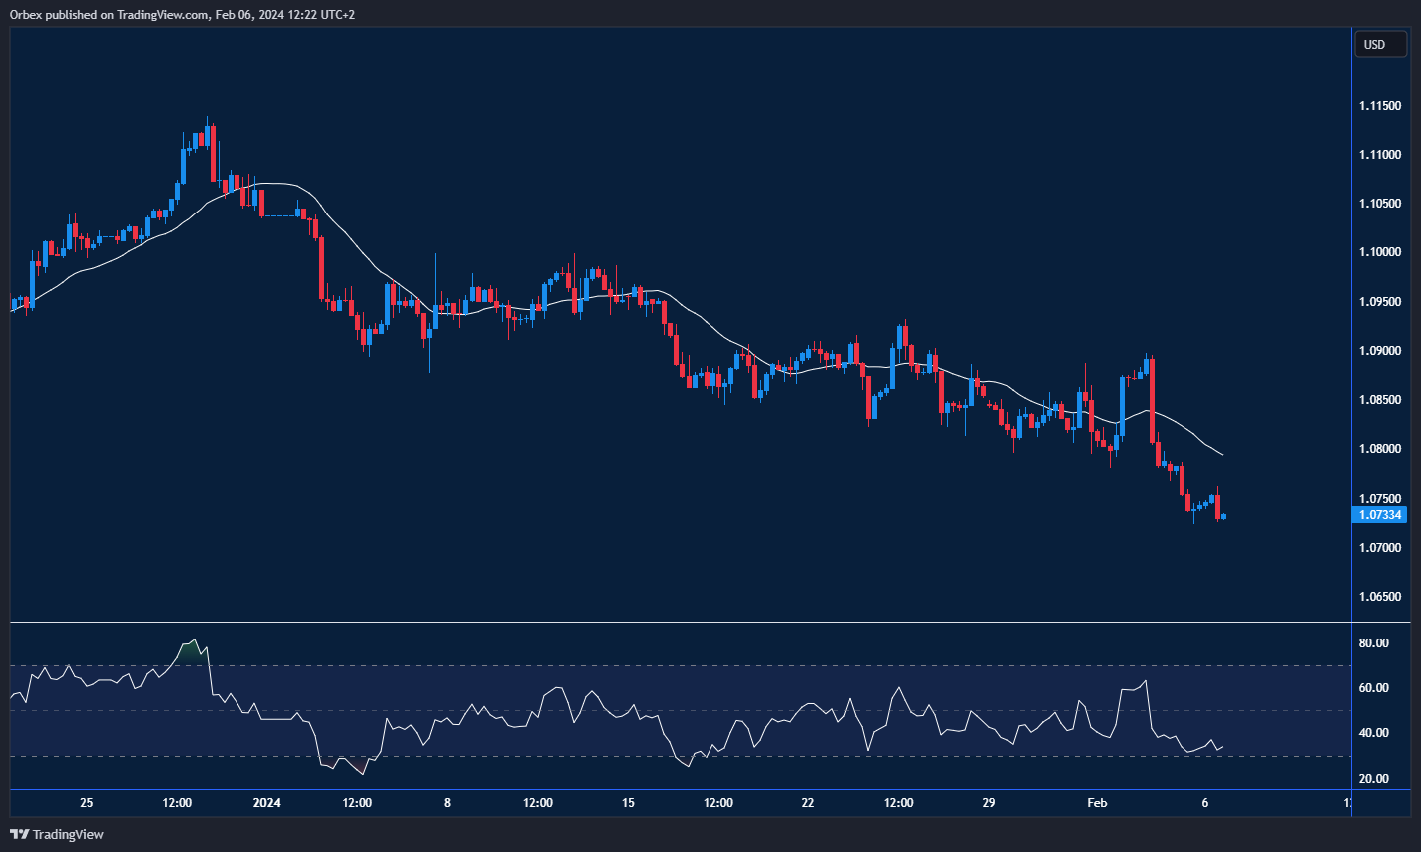Click the divider between price and RSI panes
This screenshot has width=1421, height=852.
(679, 622)
